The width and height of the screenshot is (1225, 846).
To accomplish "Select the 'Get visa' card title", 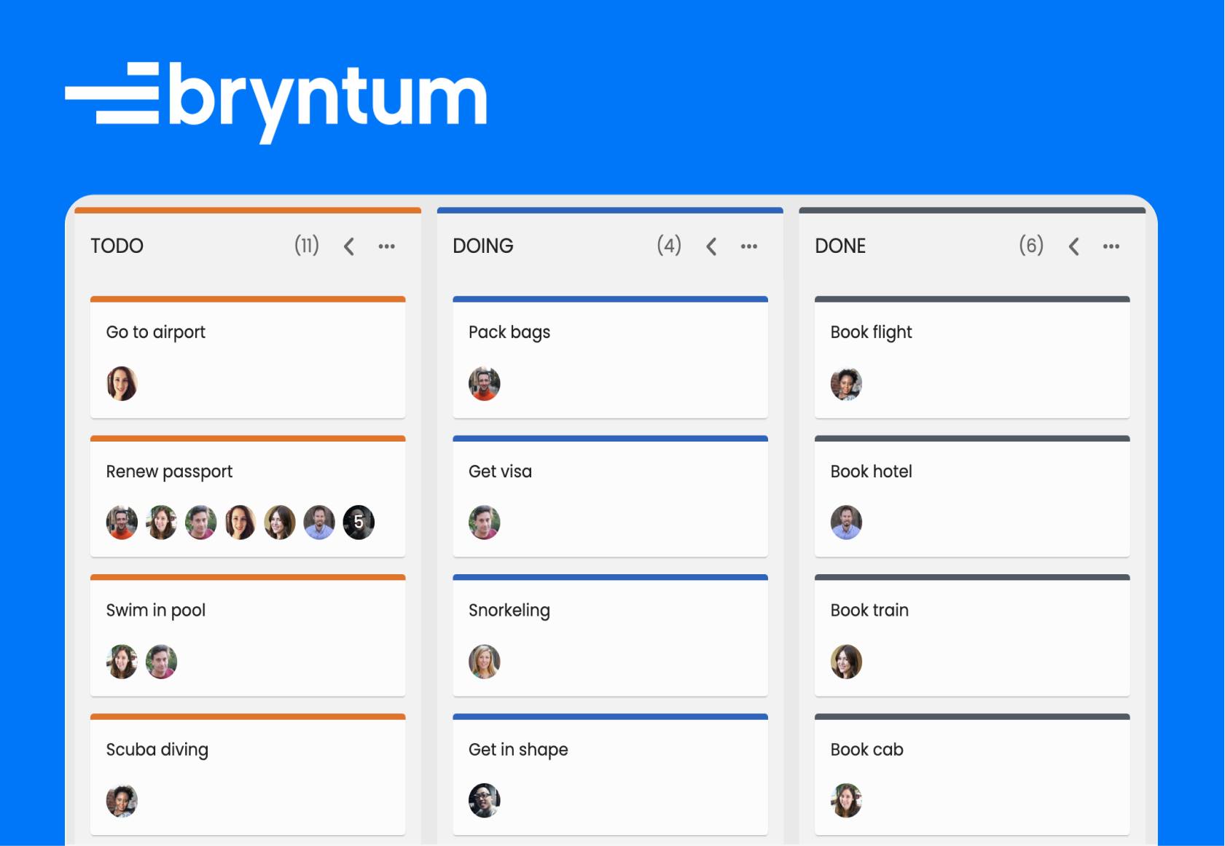I will [x=500, y=472].
